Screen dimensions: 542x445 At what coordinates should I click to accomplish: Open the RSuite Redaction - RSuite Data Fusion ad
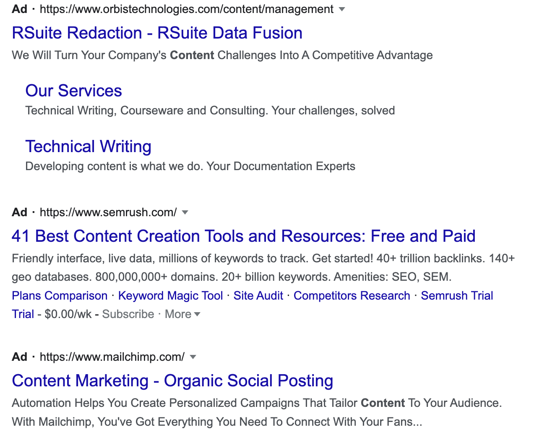[x=157, y=33]
